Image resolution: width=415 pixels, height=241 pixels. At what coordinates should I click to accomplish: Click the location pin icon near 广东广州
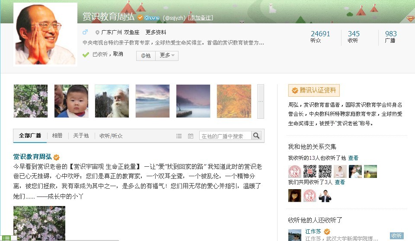tap(97, 32)
